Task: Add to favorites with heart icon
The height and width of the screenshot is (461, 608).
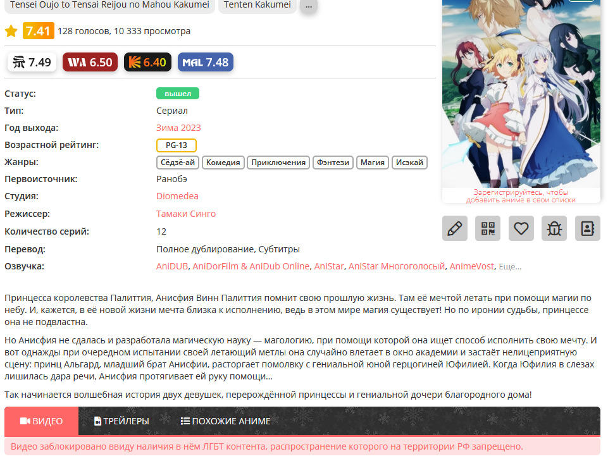Action: (521, 228)
